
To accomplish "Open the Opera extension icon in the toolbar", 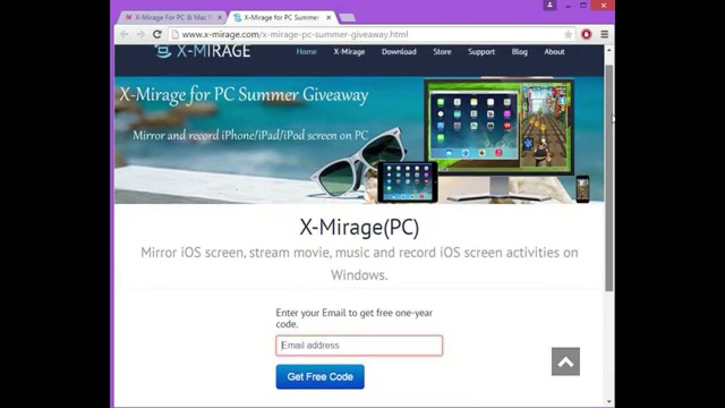I will click(586, 35).
